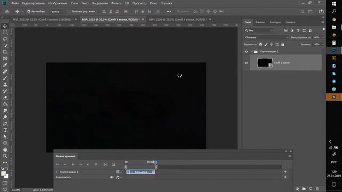Toggle lock image pixels brush icon
Image resolution: width=342 pixels, height=192 pixels.
pyautogui.click(x=266, y=44)
